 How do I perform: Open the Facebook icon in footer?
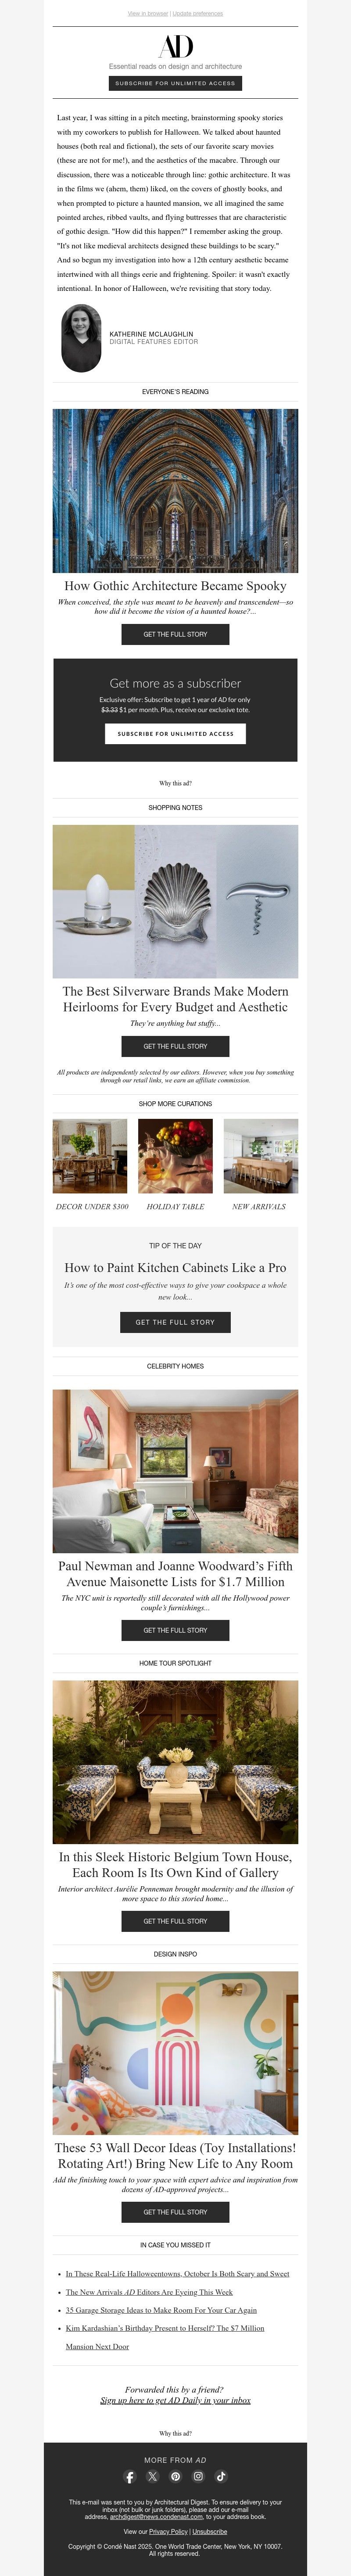129,2476
